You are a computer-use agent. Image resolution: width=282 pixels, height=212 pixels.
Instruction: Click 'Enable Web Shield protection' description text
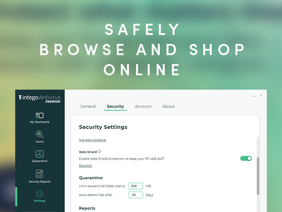121,159
